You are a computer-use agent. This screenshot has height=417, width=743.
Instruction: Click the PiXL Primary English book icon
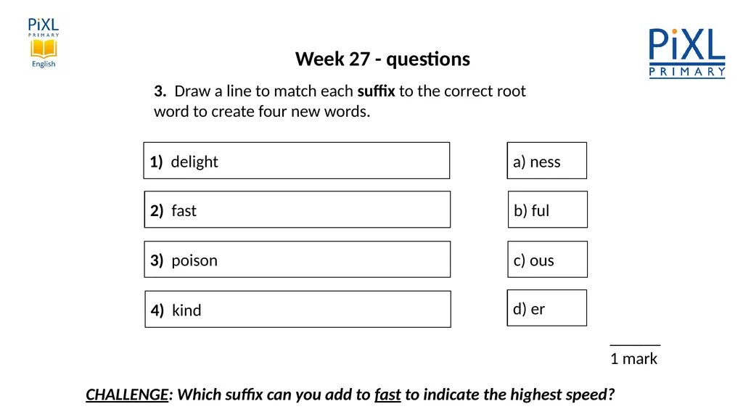coord(44,49)
